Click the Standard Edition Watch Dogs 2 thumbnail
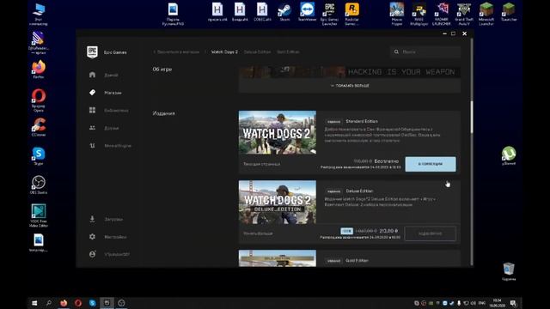The width and height of the screenshot is (550, 309). tap(278, 132)
